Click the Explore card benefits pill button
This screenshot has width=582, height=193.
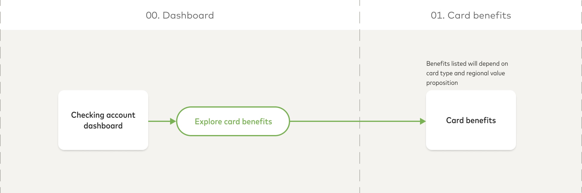click(x=233, y=121)
